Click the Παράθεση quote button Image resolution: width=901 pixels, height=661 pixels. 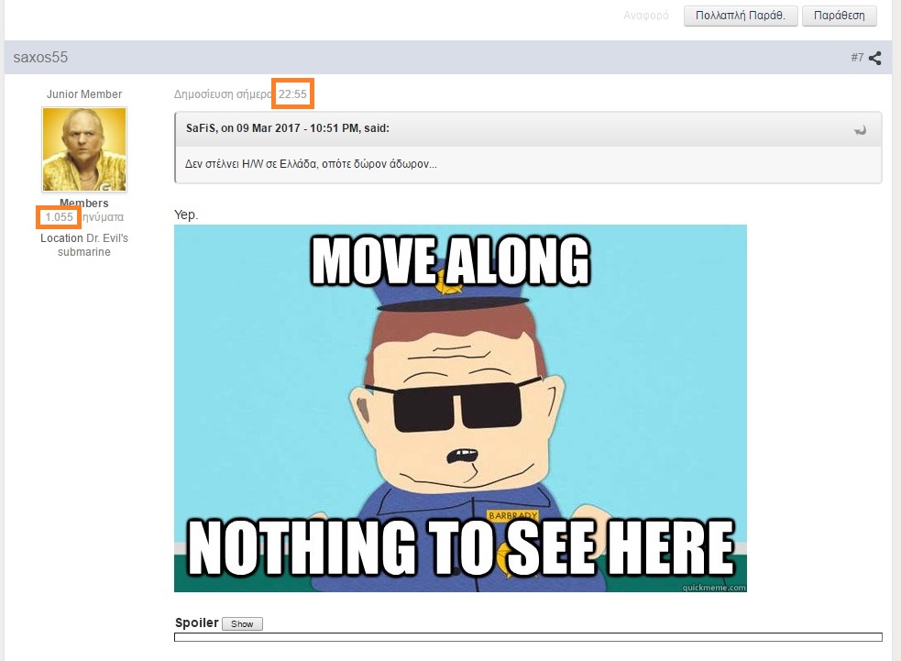(839, 16)
